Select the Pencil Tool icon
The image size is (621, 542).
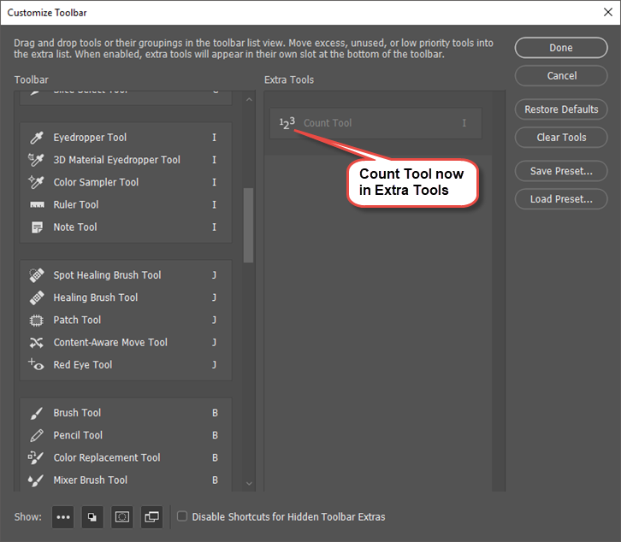click(37, 435)
